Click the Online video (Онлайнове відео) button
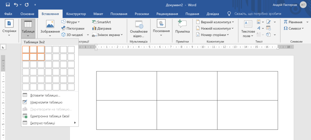The height and width of the screenshot is (140, 311). click(139, 29)
